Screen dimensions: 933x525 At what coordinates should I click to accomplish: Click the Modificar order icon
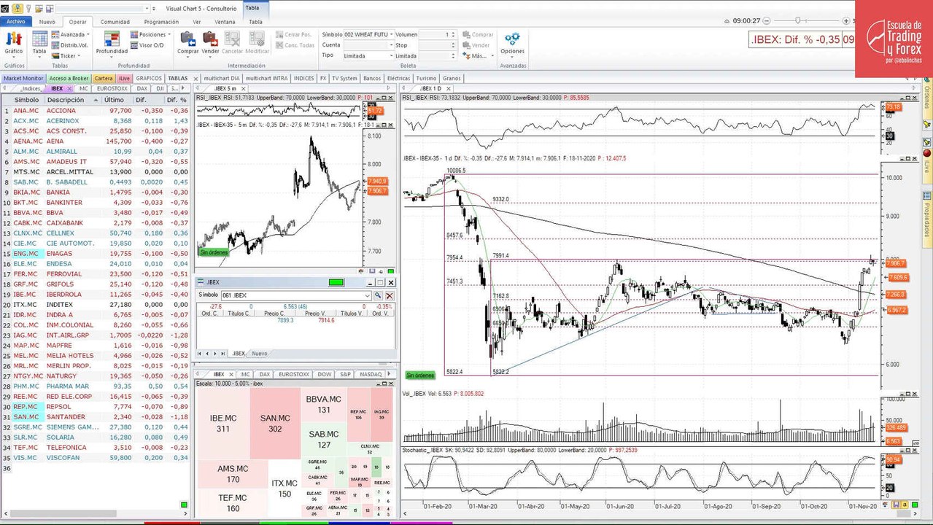pos(257,42)
